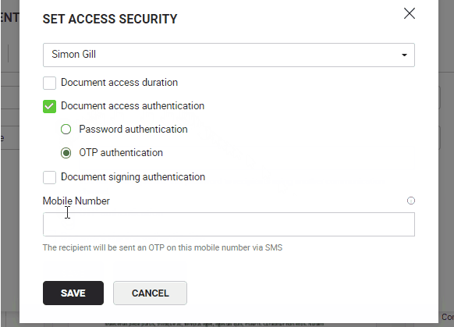Click the 'Document signing authentication' label text
This screenshot has width=454, height=327.
[133, 177]
